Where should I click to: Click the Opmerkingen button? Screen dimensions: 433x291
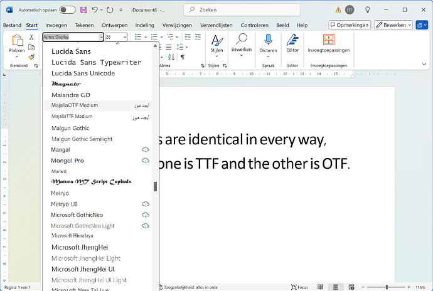click(x=350, y=25)
